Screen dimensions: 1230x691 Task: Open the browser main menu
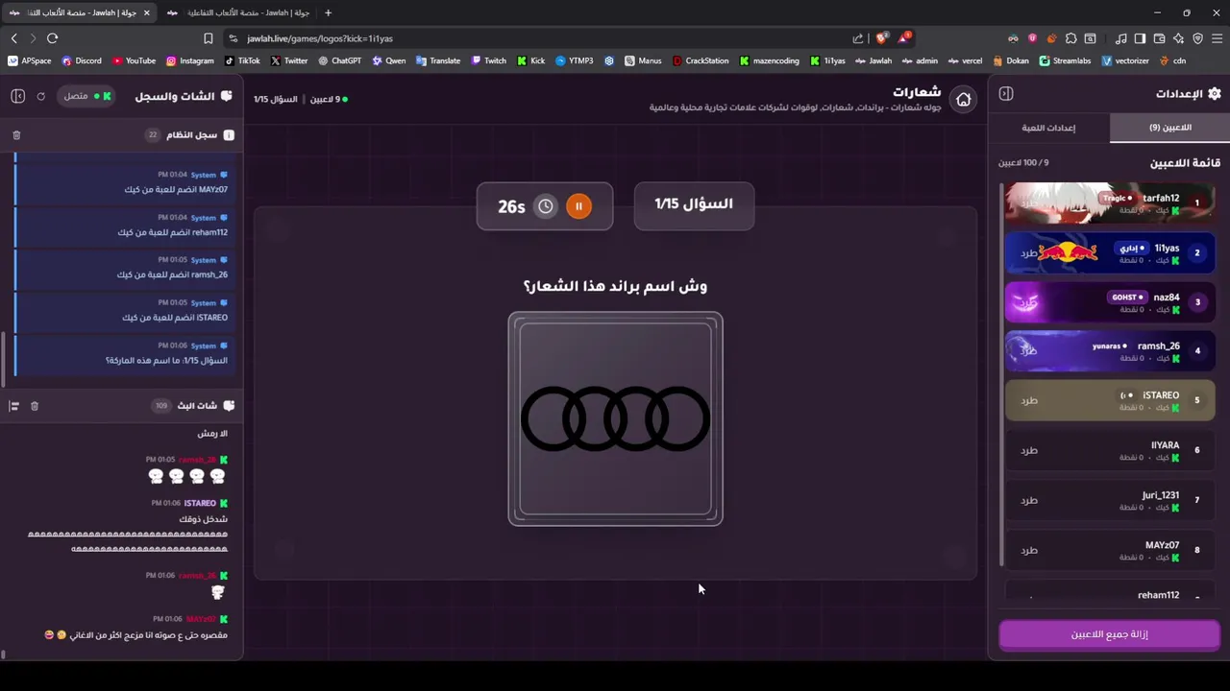tap(1217, 38)
